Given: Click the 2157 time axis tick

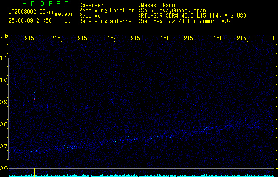Looking at the screenshot, I should pyautogui.click(x=189, y=38).
